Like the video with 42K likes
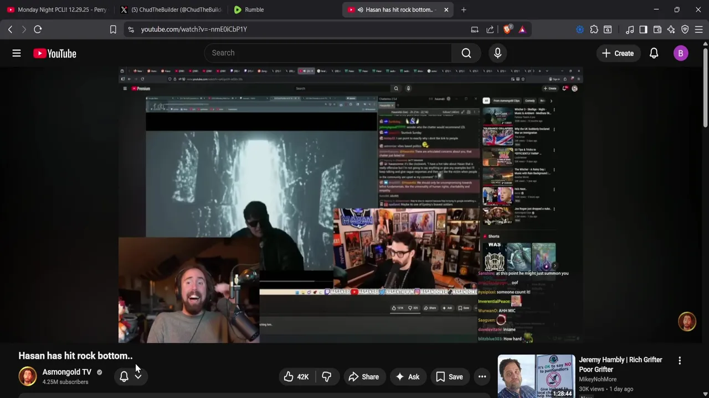 (x=296, y=377)
